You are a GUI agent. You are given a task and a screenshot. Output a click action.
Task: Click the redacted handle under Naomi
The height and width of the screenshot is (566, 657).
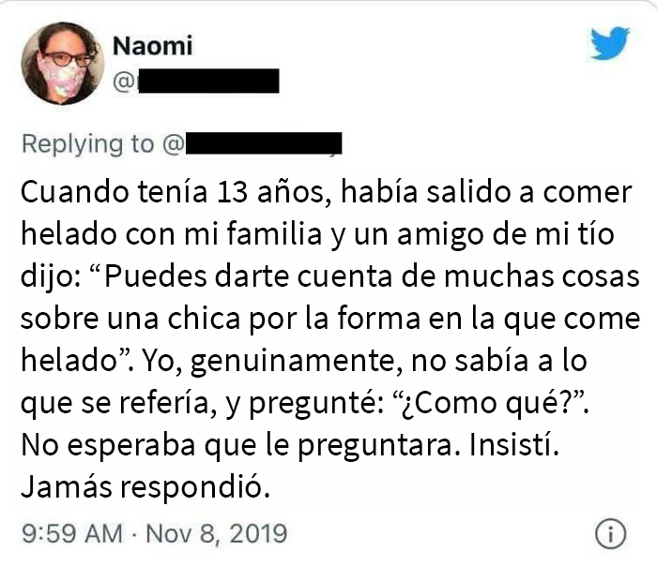(205, 82)
